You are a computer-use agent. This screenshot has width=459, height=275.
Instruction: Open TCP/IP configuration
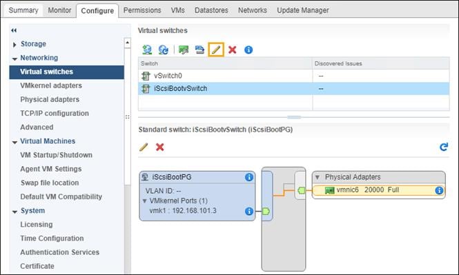55,114
